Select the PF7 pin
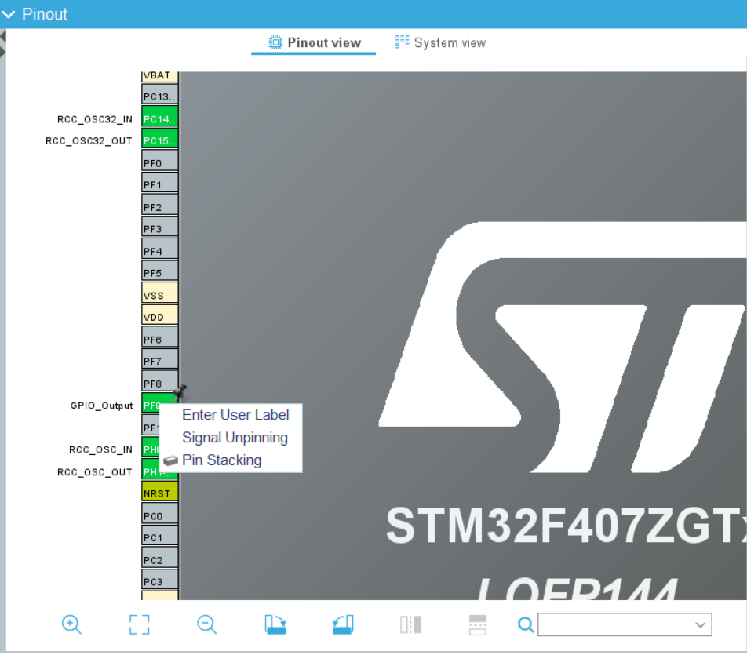 (x=160, y=358)
